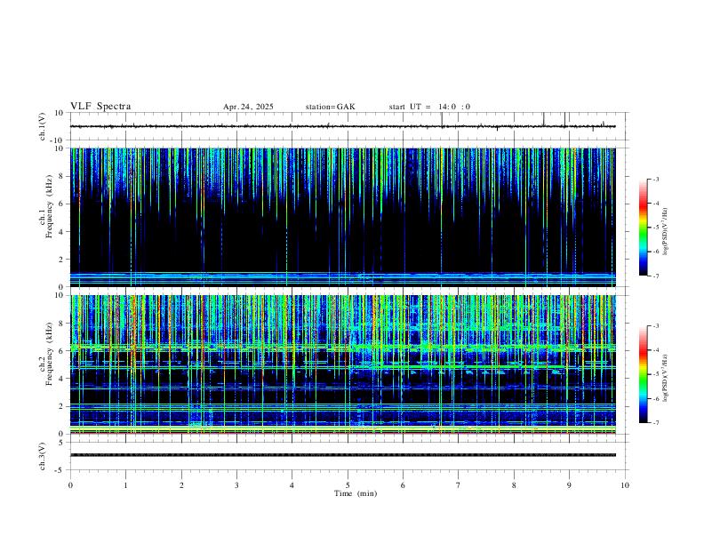704x544 pixels.
Task: Click inside the ch.2 frequency spectrogram
Action: pyautogui.click(x=342, y=364)
